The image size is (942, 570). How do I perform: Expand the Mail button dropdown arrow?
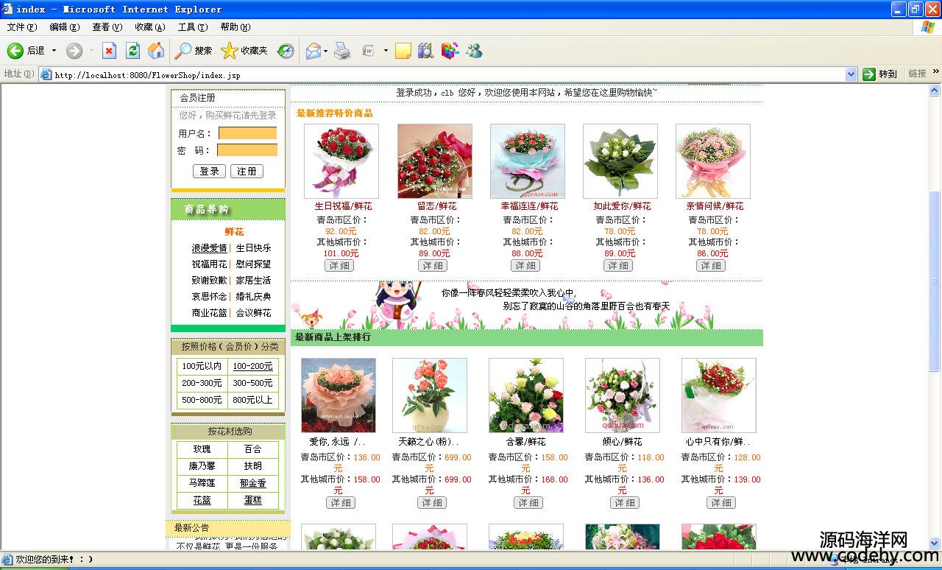325,50
